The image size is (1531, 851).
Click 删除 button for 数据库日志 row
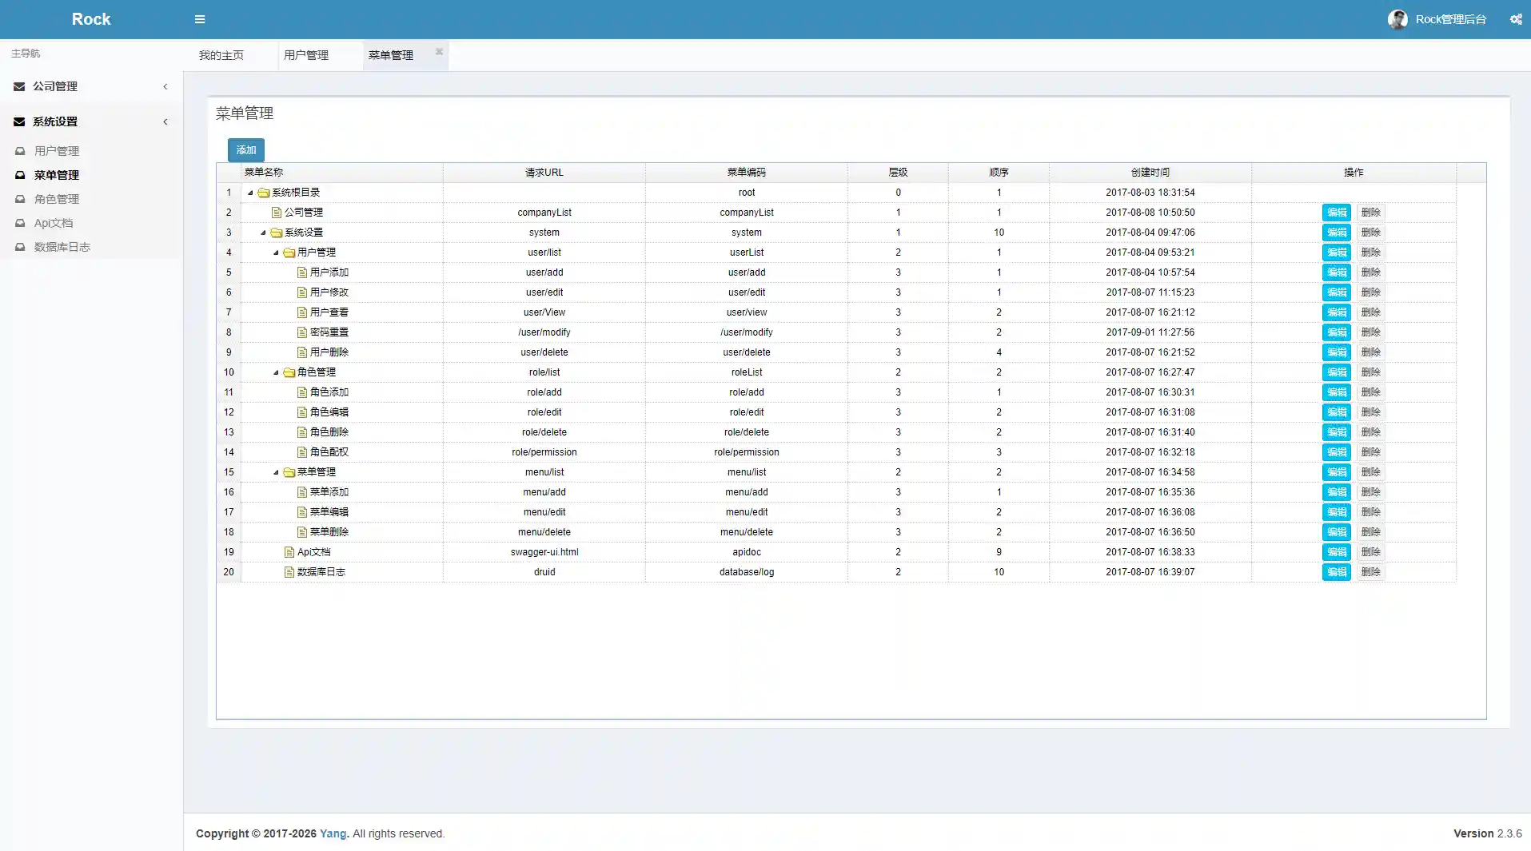point(1370,572)
